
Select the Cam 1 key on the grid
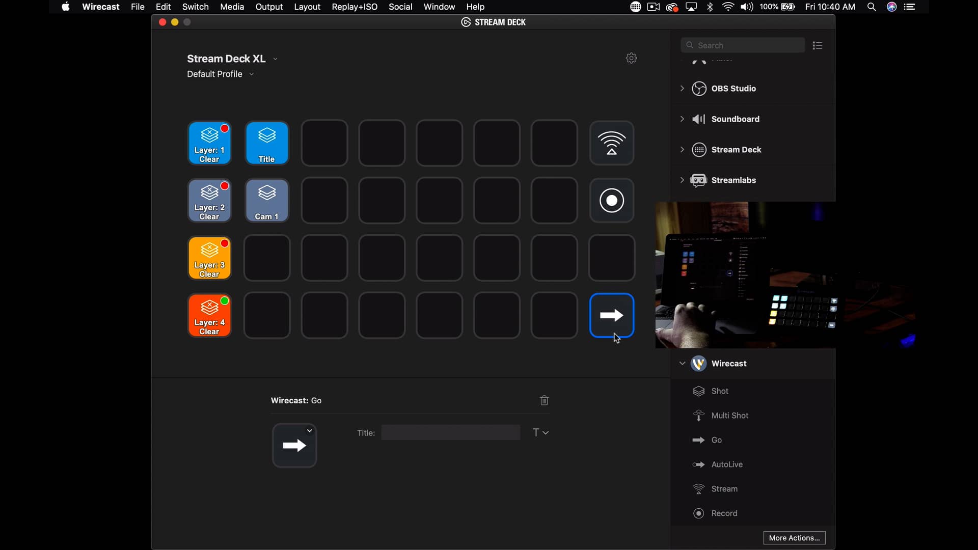[x=267, y=201]
